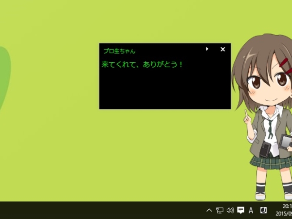This screenshot has width=292, height=219.
Task: Open the Action Center notification icon
Action: (x=240, y=210)
